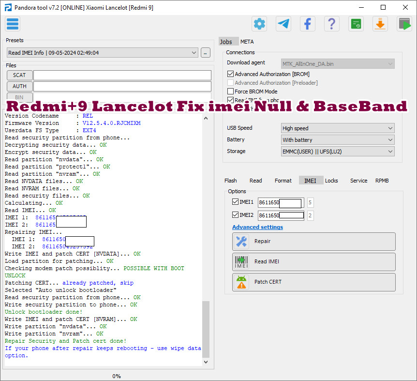Click the green scheduled-task window icon
The width and height of the screenshot is (417, 381).
(356, 24)
